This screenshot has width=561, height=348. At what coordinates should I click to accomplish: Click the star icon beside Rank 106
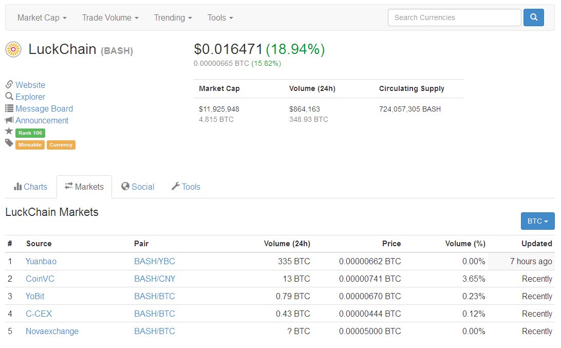click(x=9, y=131)
